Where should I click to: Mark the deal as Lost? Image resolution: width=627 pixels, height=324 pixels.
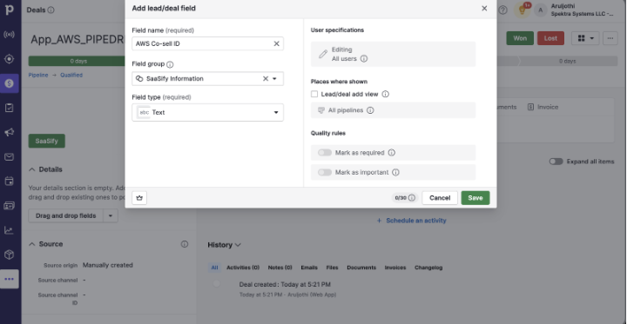550,38
